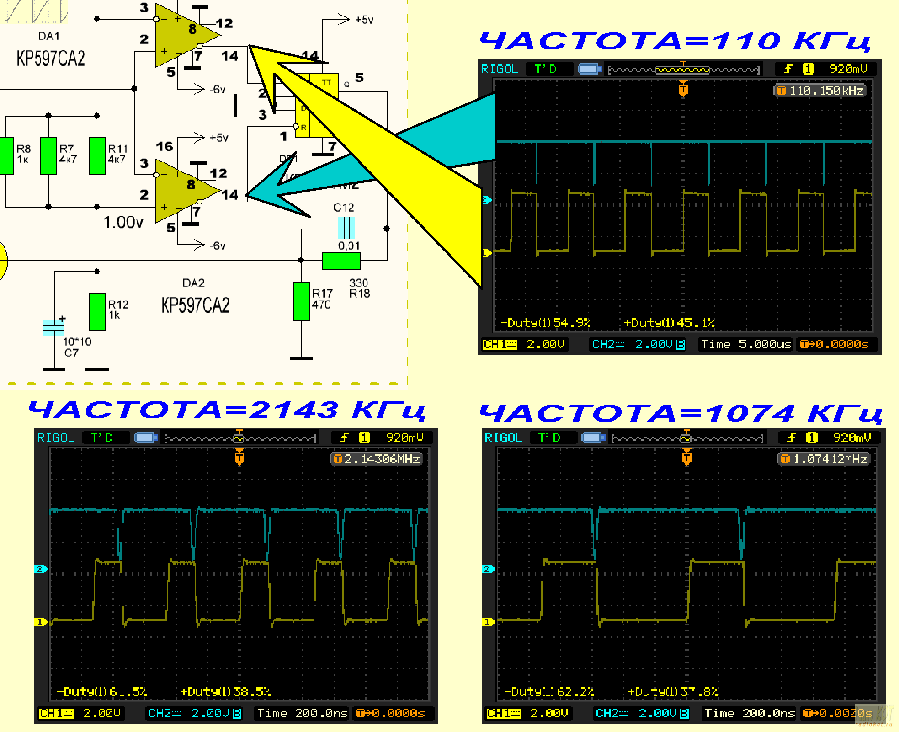The width and height of the screenshot is (899, 732).
Task: Click the CH2 label on the 1074 kHz scope
Action: click(612, 713)
